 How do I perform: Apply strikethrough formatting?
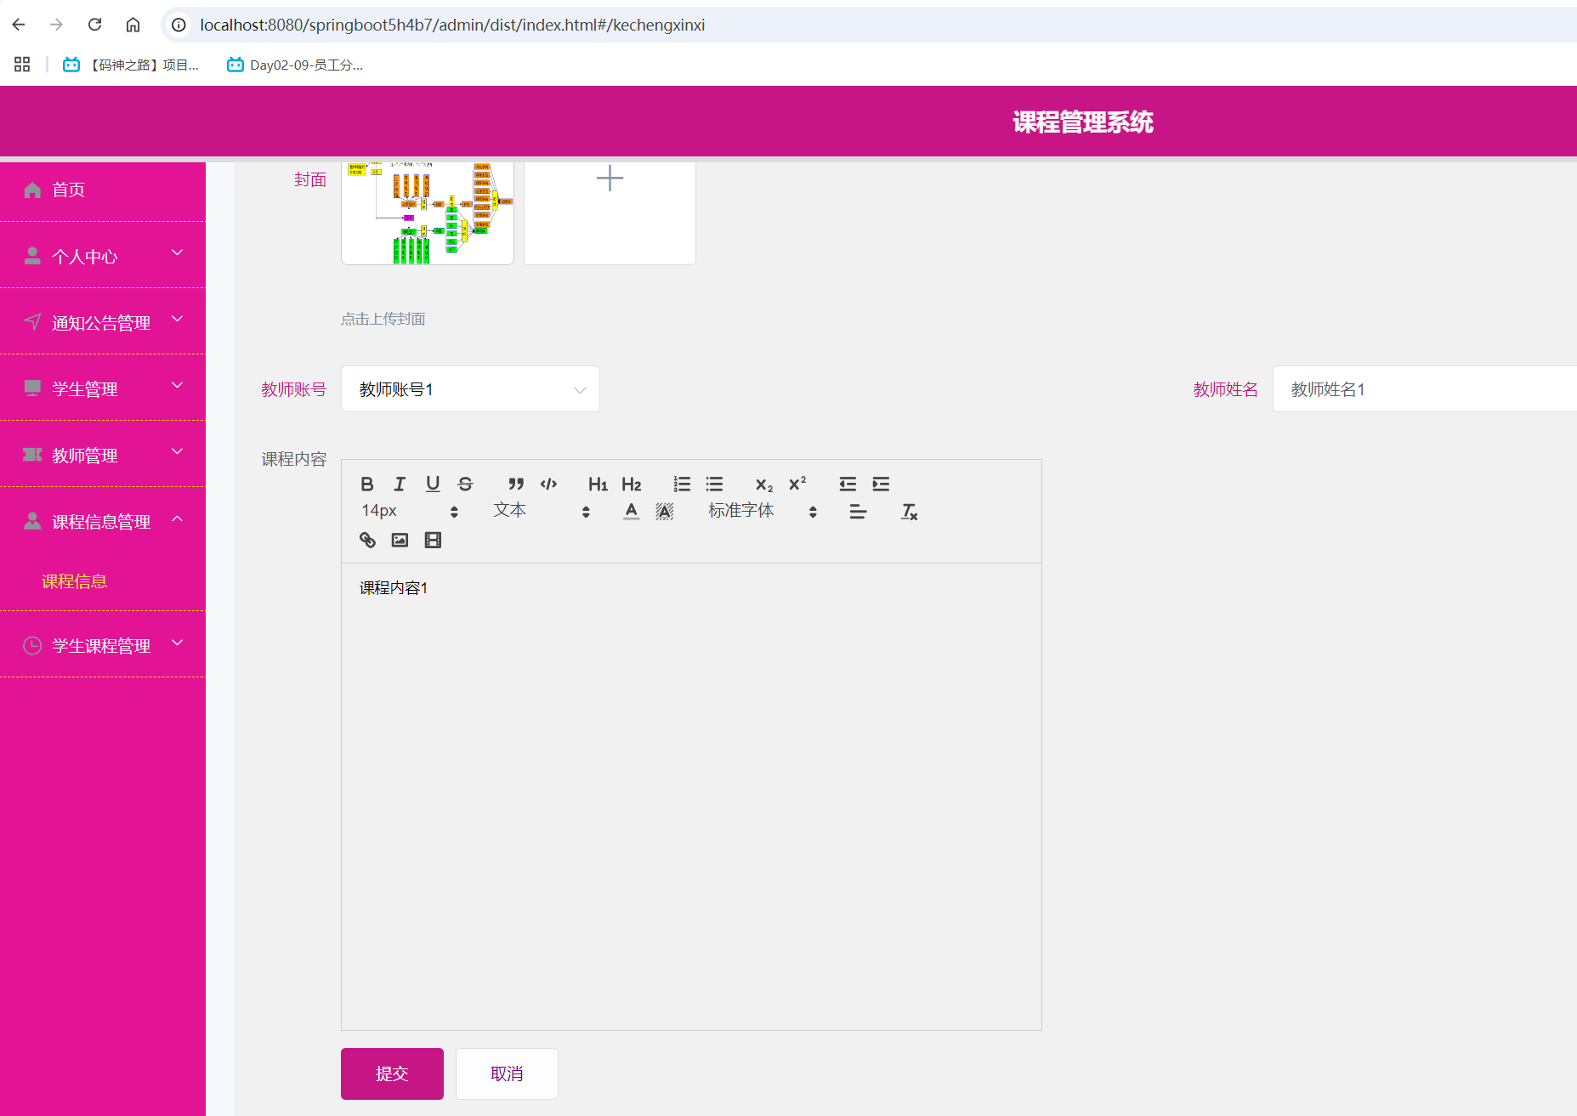click(465, 484)
